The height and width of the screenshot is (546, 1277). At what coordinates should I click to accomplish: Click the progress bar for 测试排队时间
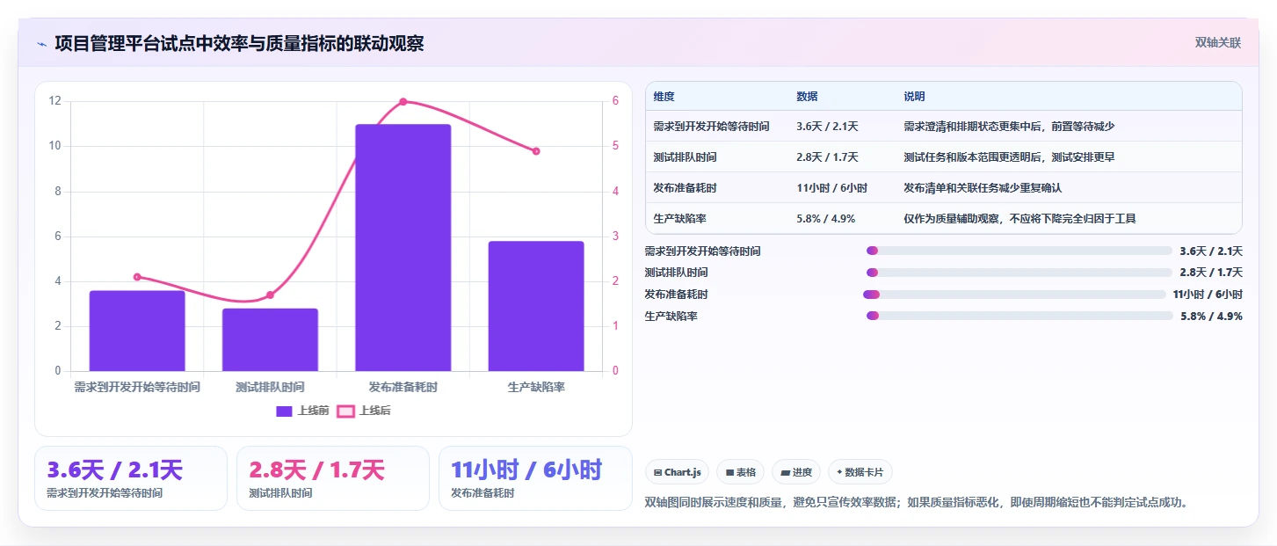pos(1019,273)
